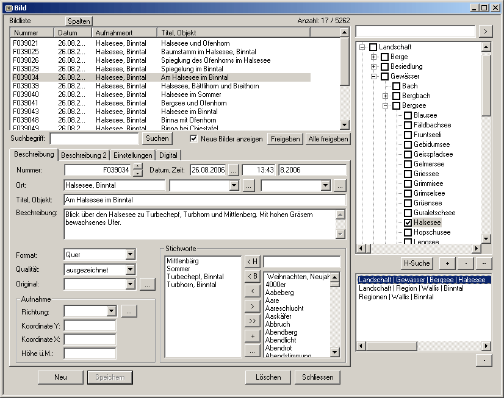Click the '...' button next to date field
The image size is (504, 398).
tap(234, 169)
